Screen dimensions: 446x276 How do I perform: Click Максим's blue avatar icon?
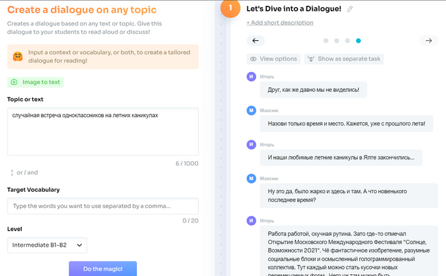251,111
